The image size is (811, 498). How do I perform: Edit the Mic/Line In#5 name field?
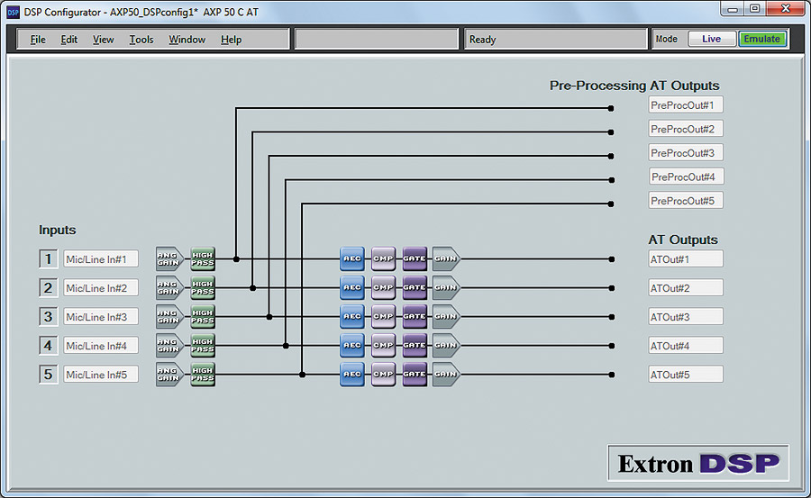click(101, 375)
